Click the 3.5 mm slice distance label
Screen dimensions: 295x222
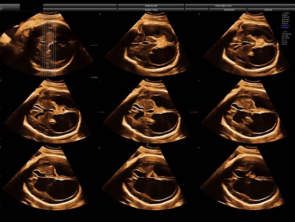click(94, 77)
